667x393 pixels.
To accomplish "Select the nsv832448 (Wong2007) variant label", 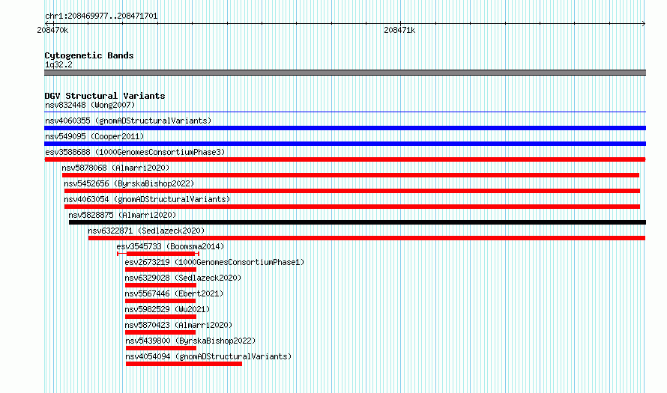I will (90, 105).
